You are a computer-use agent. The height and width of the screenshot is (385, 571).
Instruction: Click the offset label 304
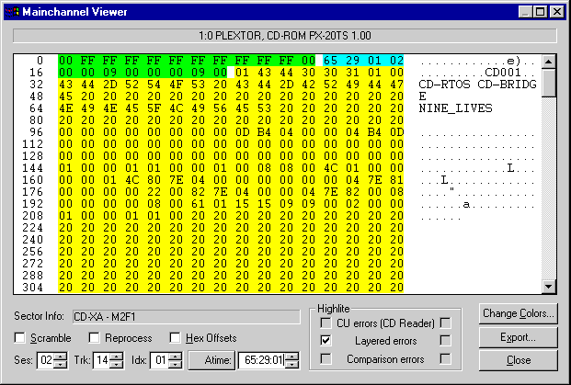coord(33,288)
